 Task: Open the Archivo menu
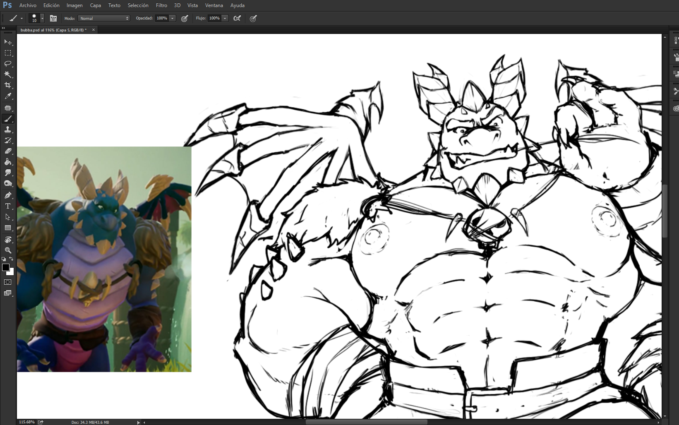pyautogui.click(x=28, y=5)
